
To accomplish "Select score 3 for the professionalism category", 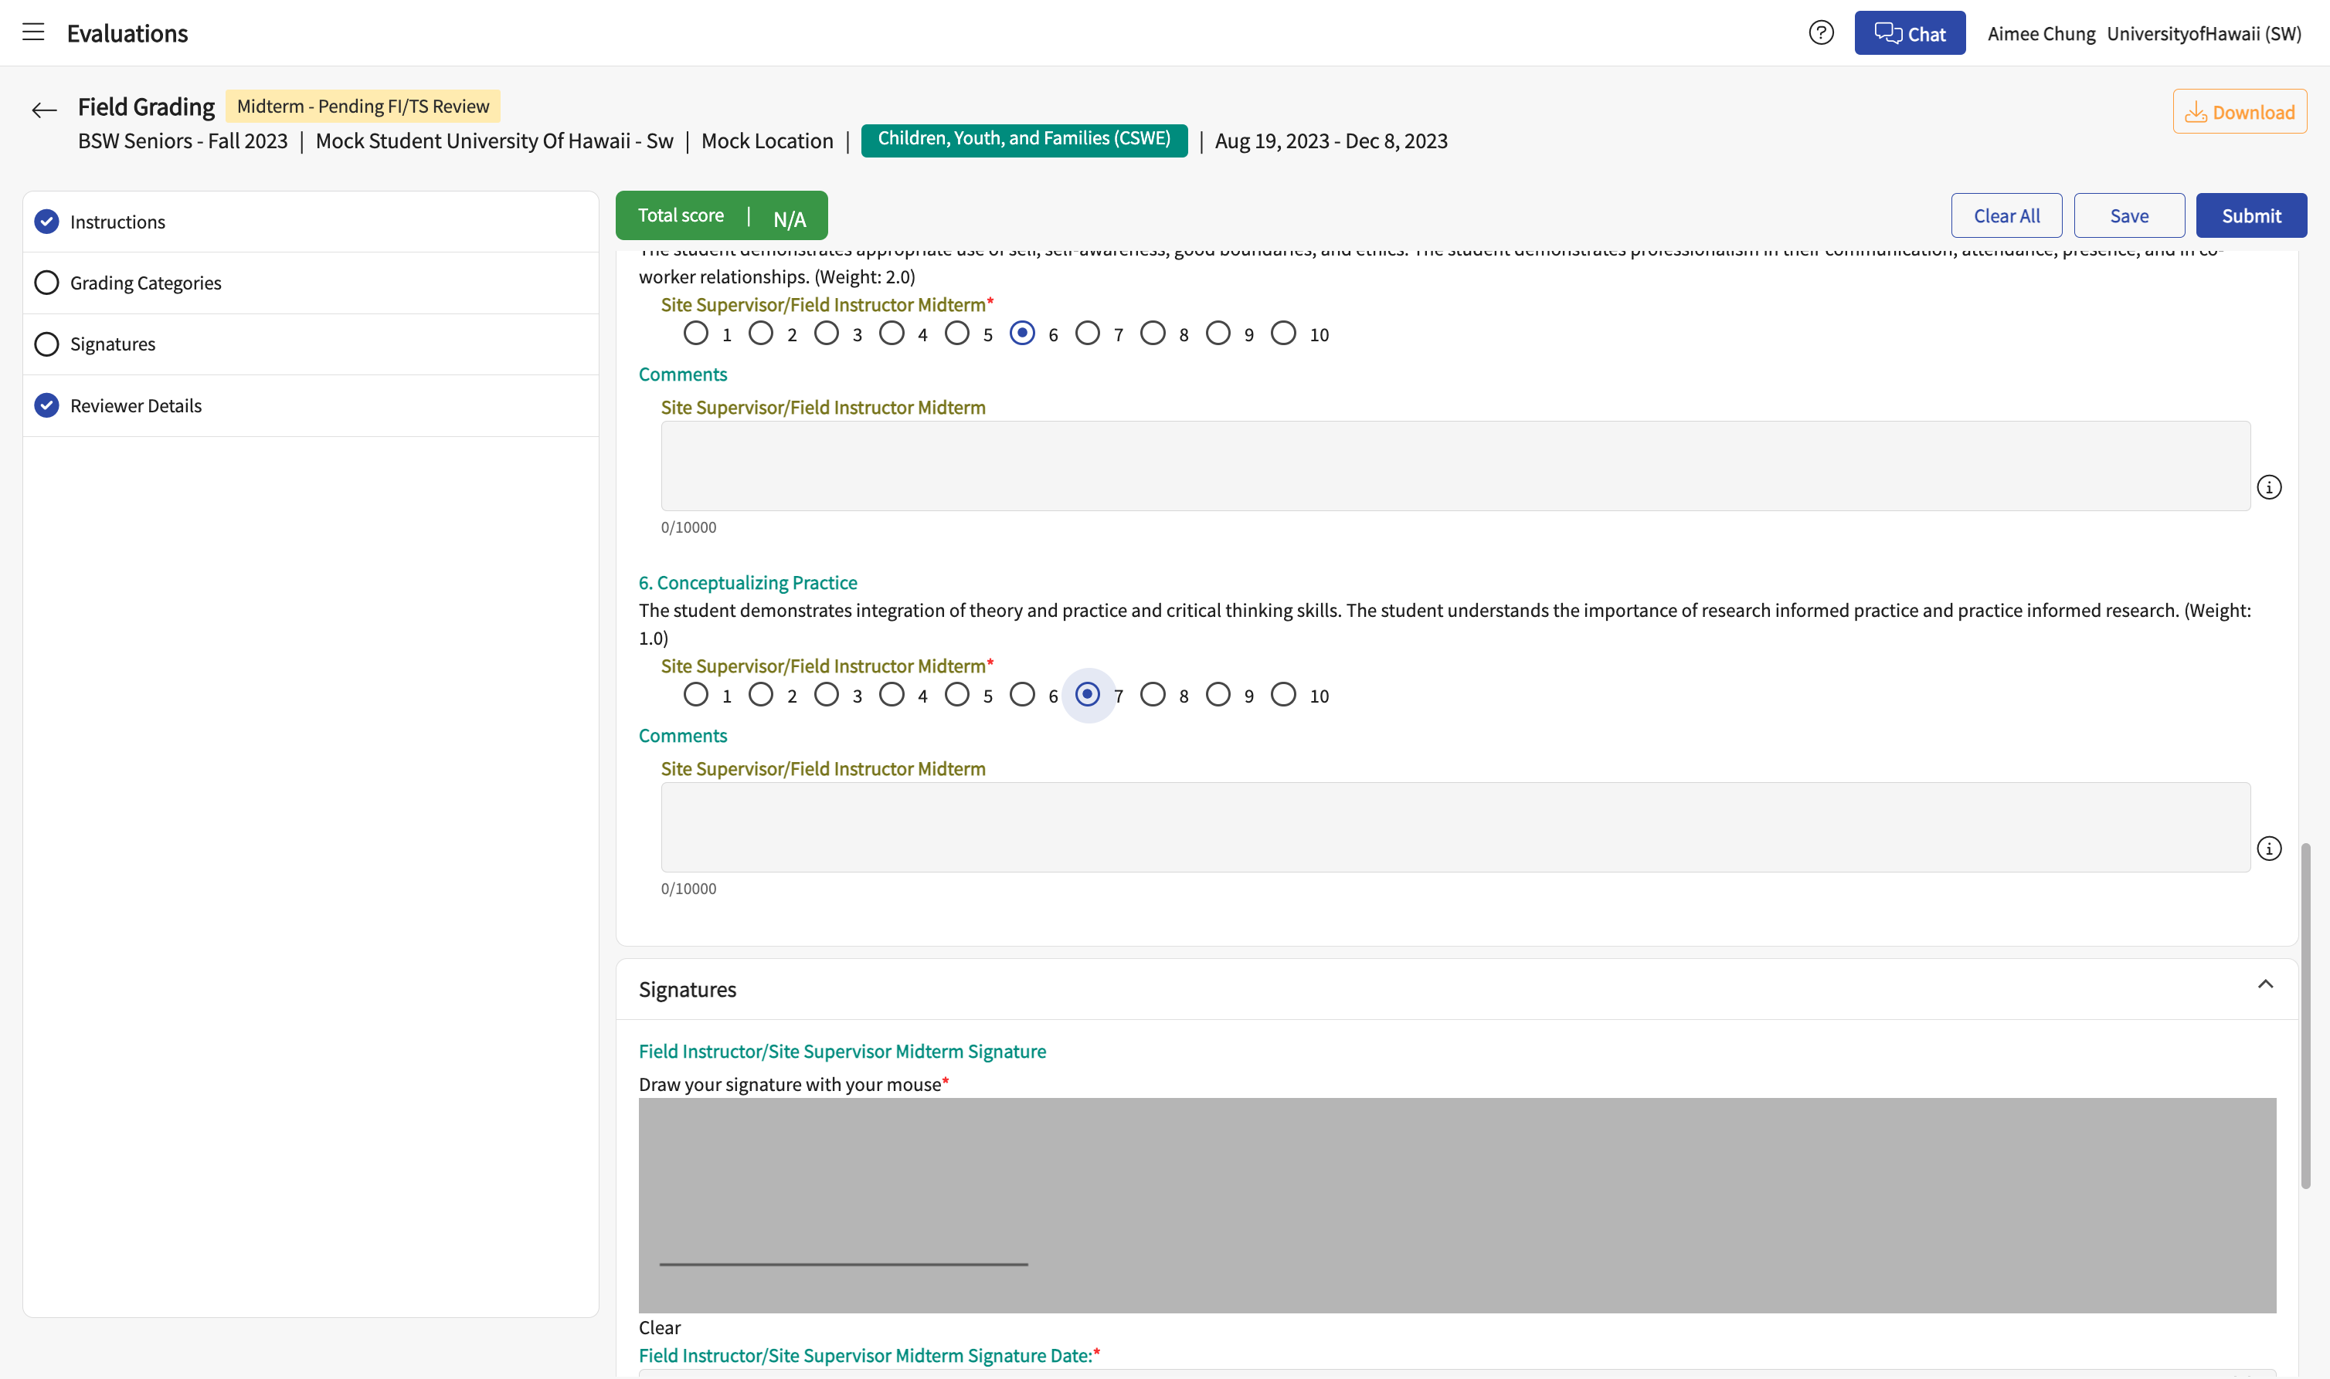I will coord(827,334).
